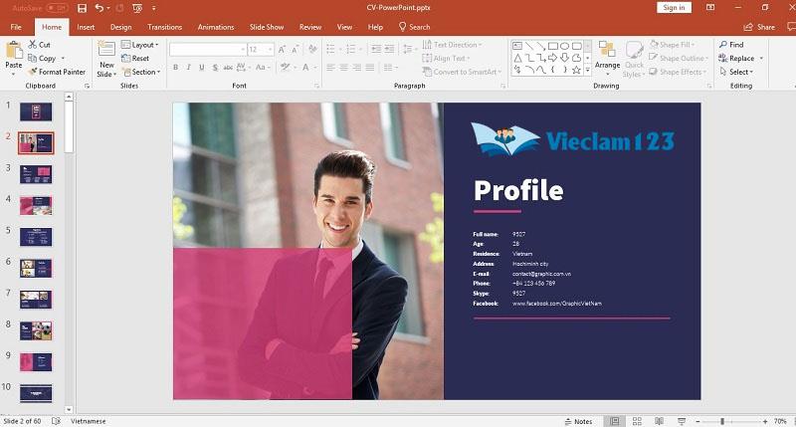Switch to Normal view icon
Screen dimensions: 796x427
coord(614,421)
